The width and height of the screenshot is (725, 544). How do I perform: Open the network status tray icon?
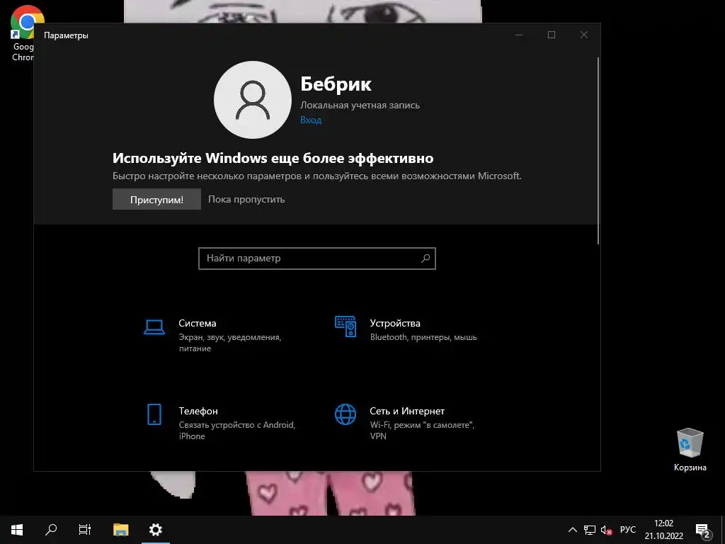coord(590,530)
